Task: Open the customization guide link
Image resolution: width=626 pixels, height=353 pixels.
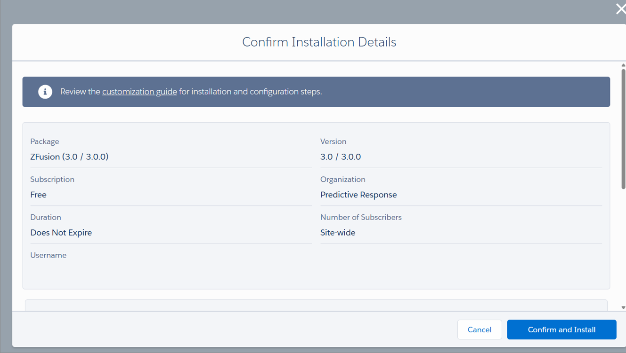Action: (x=139, y=92)
